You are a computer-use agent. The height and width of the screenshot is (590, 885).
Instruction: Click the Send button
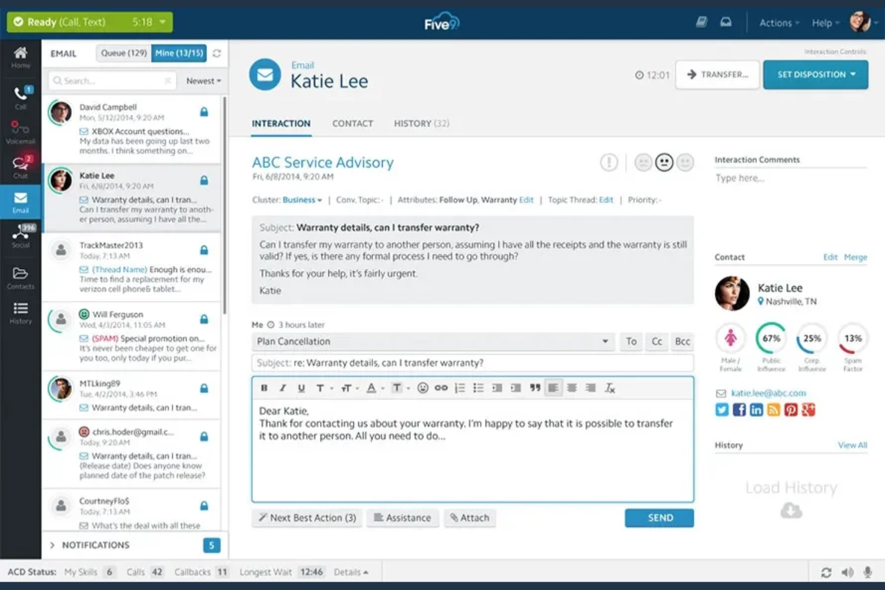658,518
